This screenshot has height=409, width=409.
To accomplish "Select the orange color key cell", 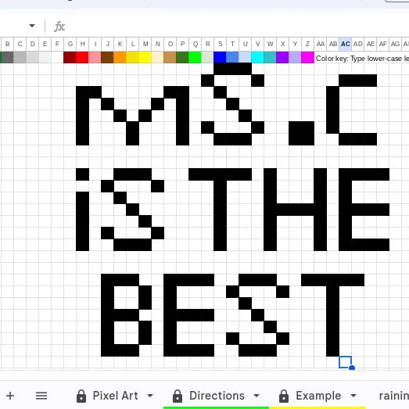I will click(x=120, y=58).
